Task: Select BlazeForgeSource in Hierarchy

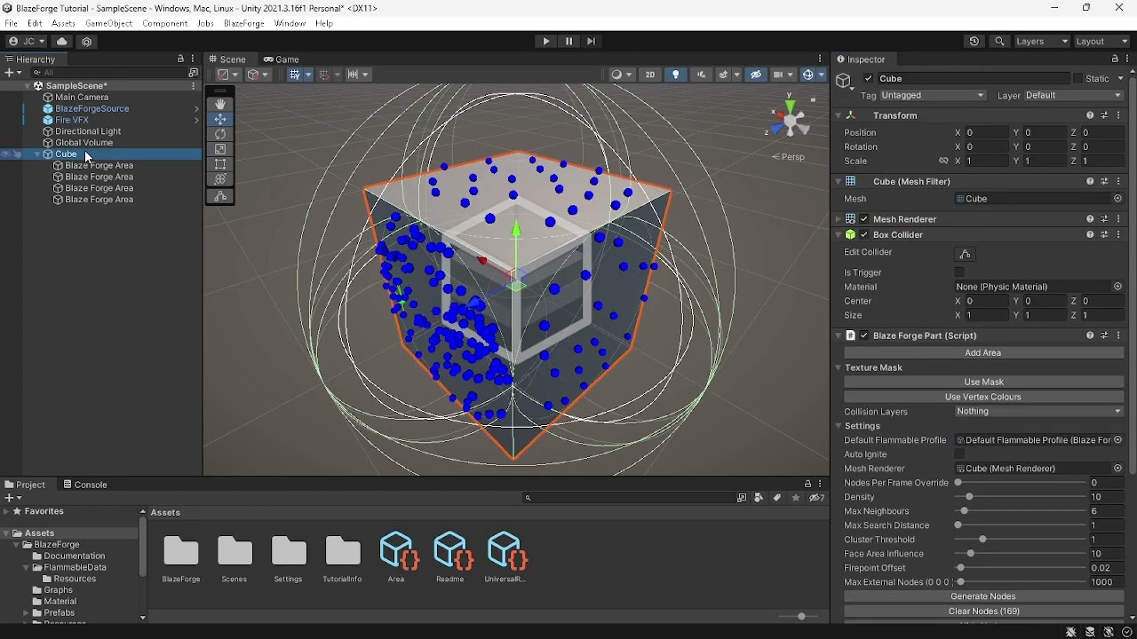Action: click(x=91, y=108)
